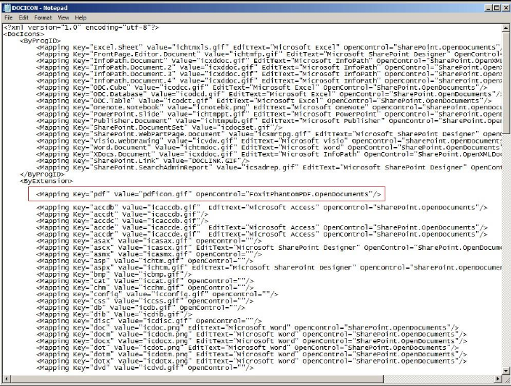Click the aspx mapping line
511x386 pixels.
pos(269,268)
